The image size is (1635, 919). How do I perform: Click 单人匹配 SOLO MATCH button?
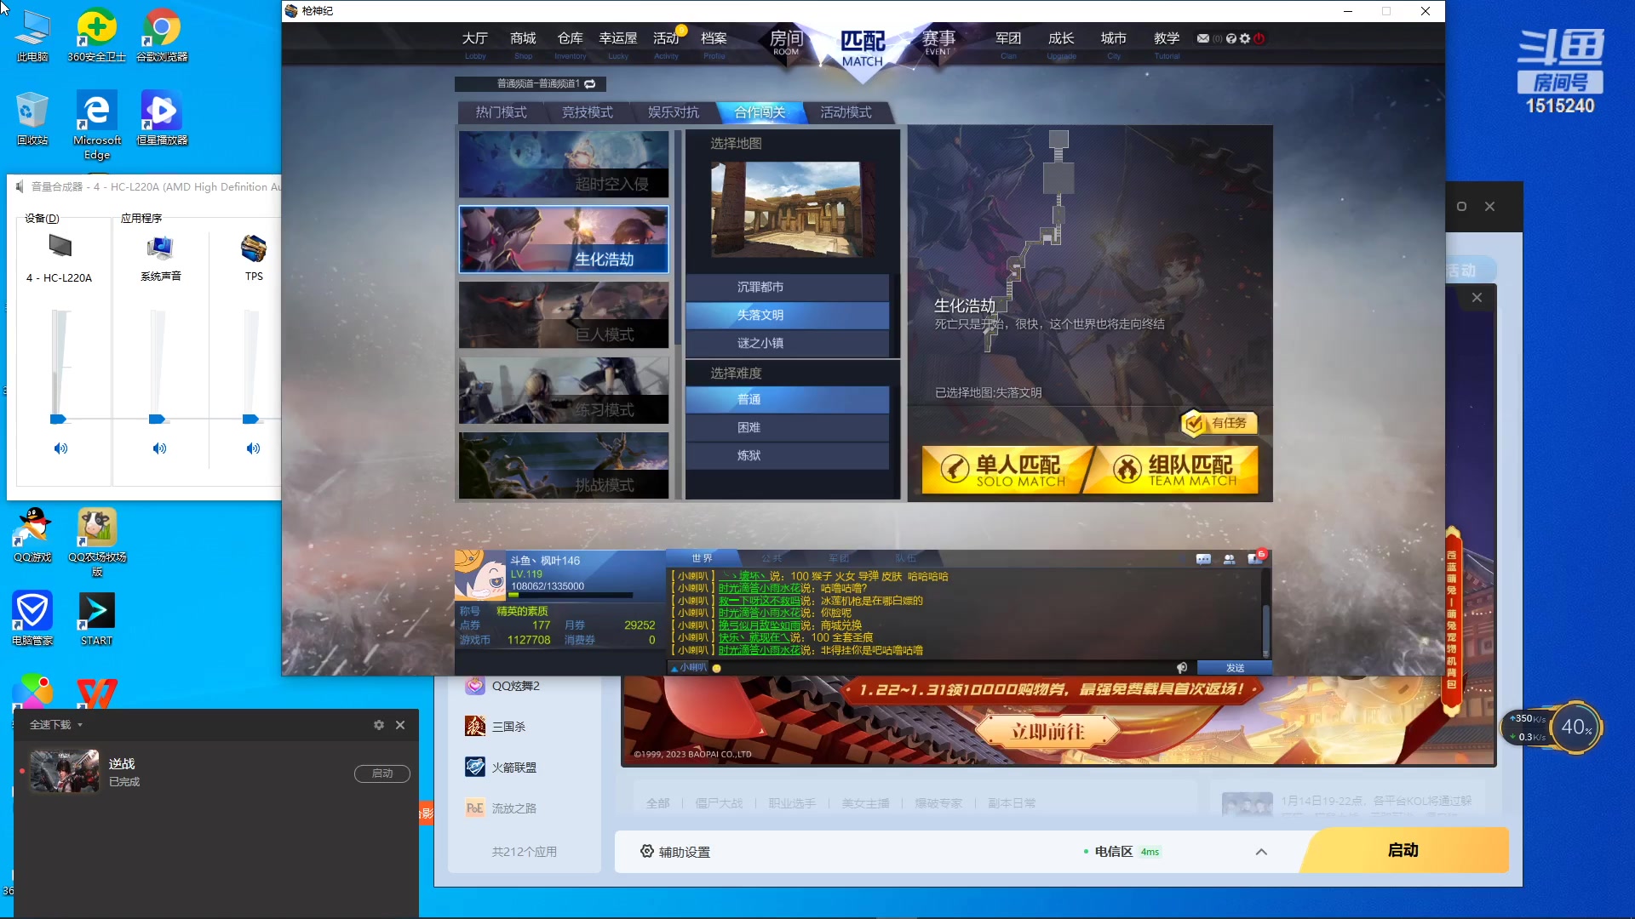[x=1006, y=470]
